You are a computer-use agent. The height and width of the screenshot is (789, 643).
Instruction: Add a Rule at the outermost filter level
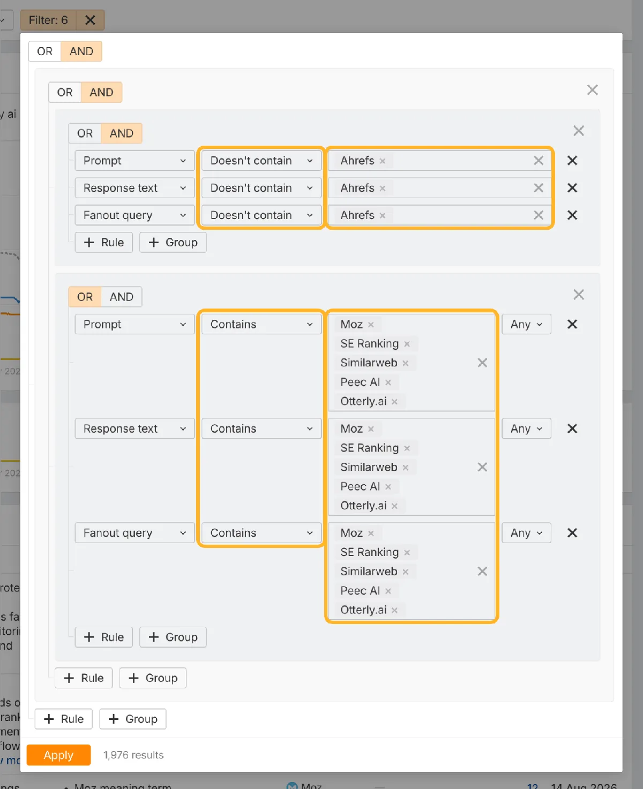click(x=63, y=719)
